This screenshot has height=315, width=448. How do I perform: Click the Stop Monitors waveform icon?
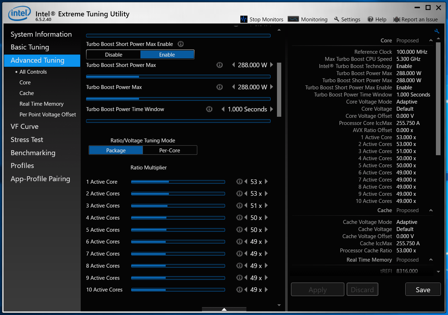click(244, 19)
